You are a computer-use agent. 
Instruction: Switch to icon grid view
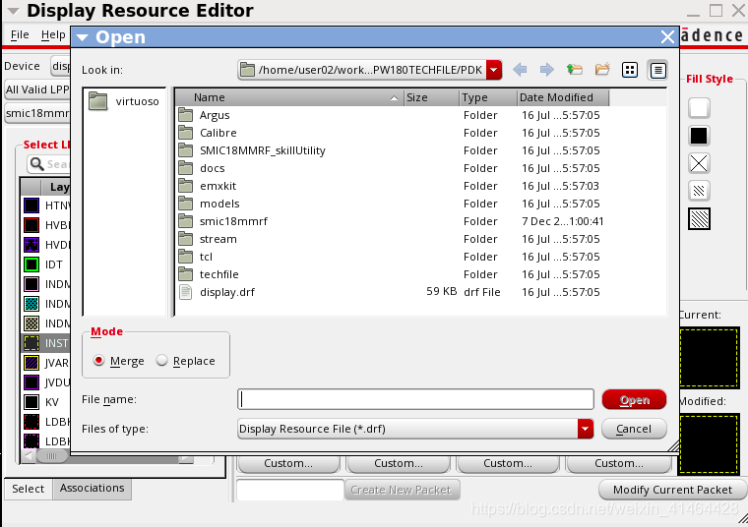[630, 70]
